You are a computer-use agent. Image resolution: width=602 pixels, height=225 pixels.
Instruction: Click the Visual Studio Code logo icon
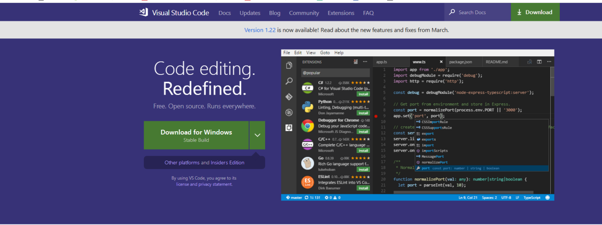click(x=144, y=12)
